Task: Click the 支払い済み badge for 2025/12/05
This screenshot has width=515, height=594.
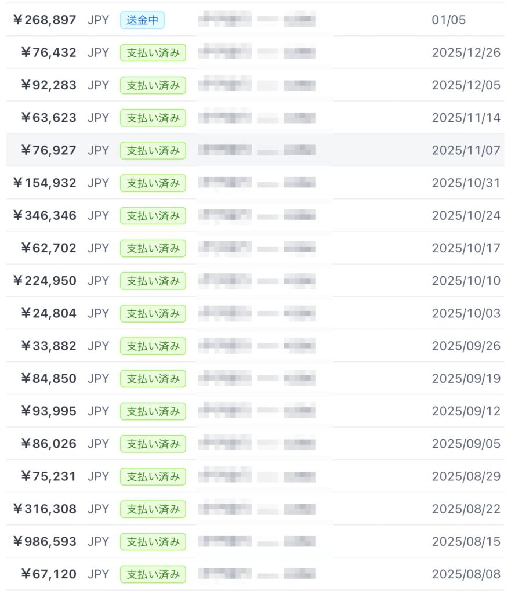Action: (x=153, y=85)
